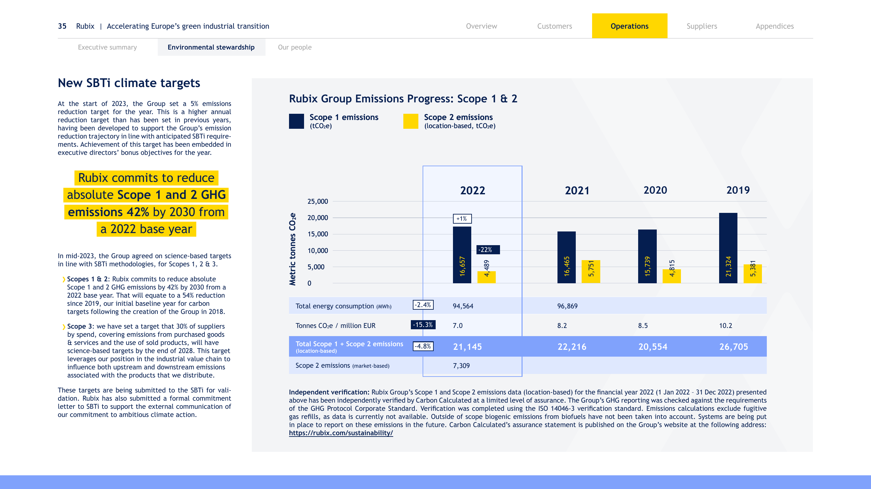This screenshot has width=871, height=489.
Task: Open the rubix.com/sustainability link
Action: click(341, 433)
